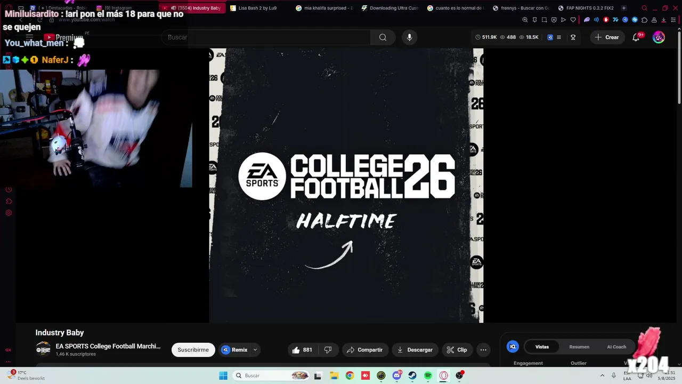Viewport: 682px width, 384px height.
Task: Open the more actions three-dot menu
Action: (483, 350)
